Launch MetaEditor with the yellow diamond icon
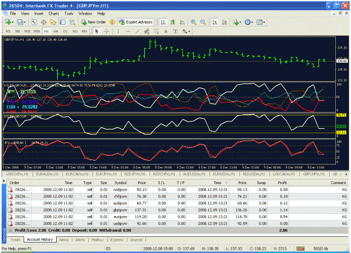Image resolution: width=351 pixels, height=253 pixels. [x=112, y=22]
